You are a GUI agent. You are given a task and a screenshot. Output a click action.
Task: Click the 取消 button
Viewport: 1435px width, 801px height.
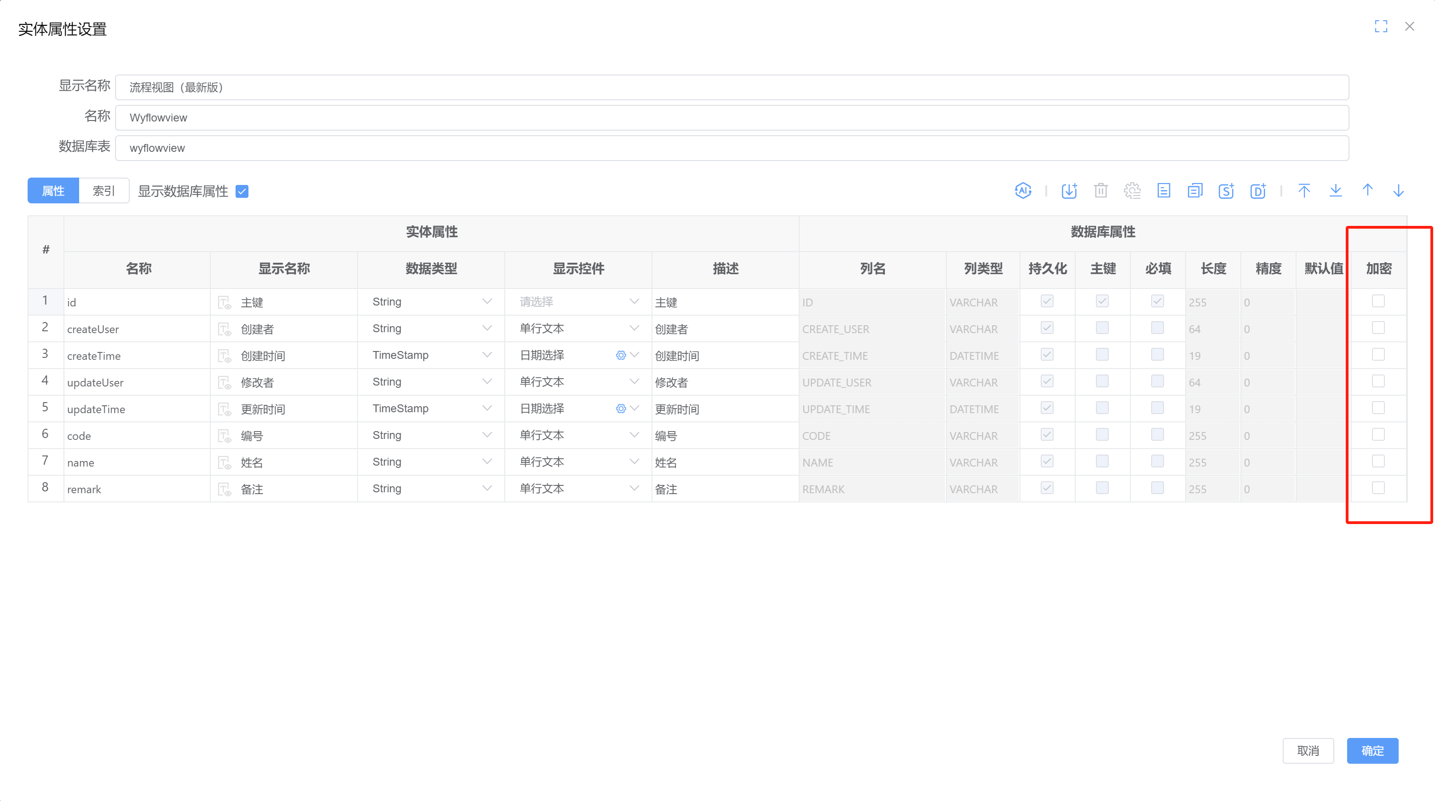click(x=1308, y=751)
